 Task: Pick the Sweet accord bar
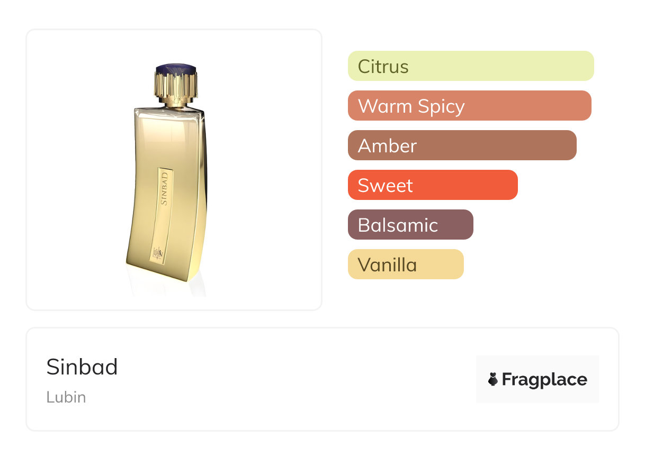point(432,185)
